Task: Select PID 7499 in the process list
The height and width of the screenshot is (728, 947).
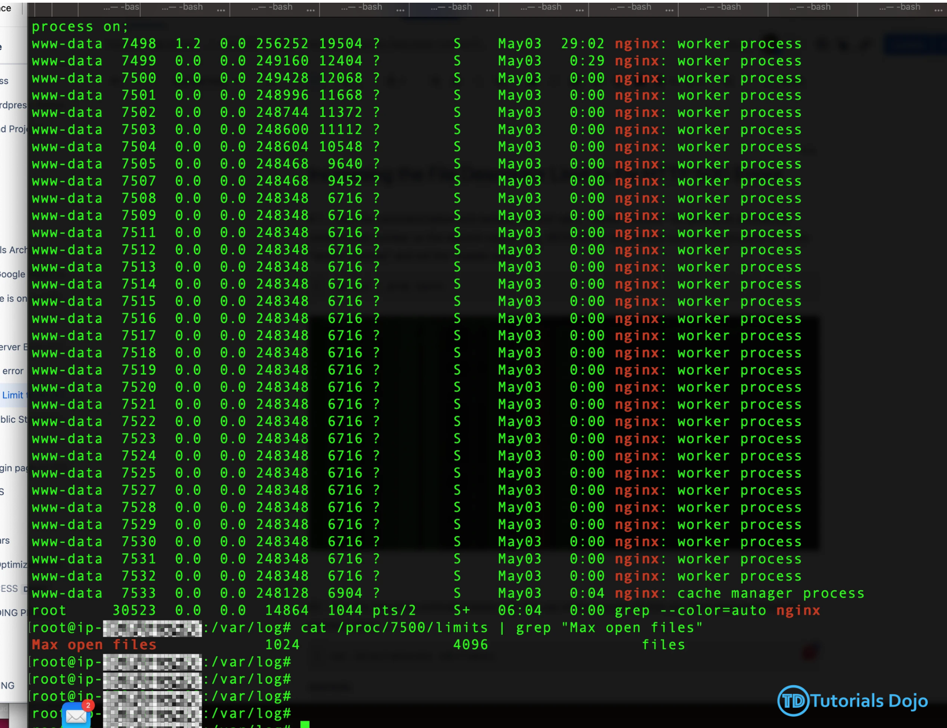Action: [x=139, y=61]
